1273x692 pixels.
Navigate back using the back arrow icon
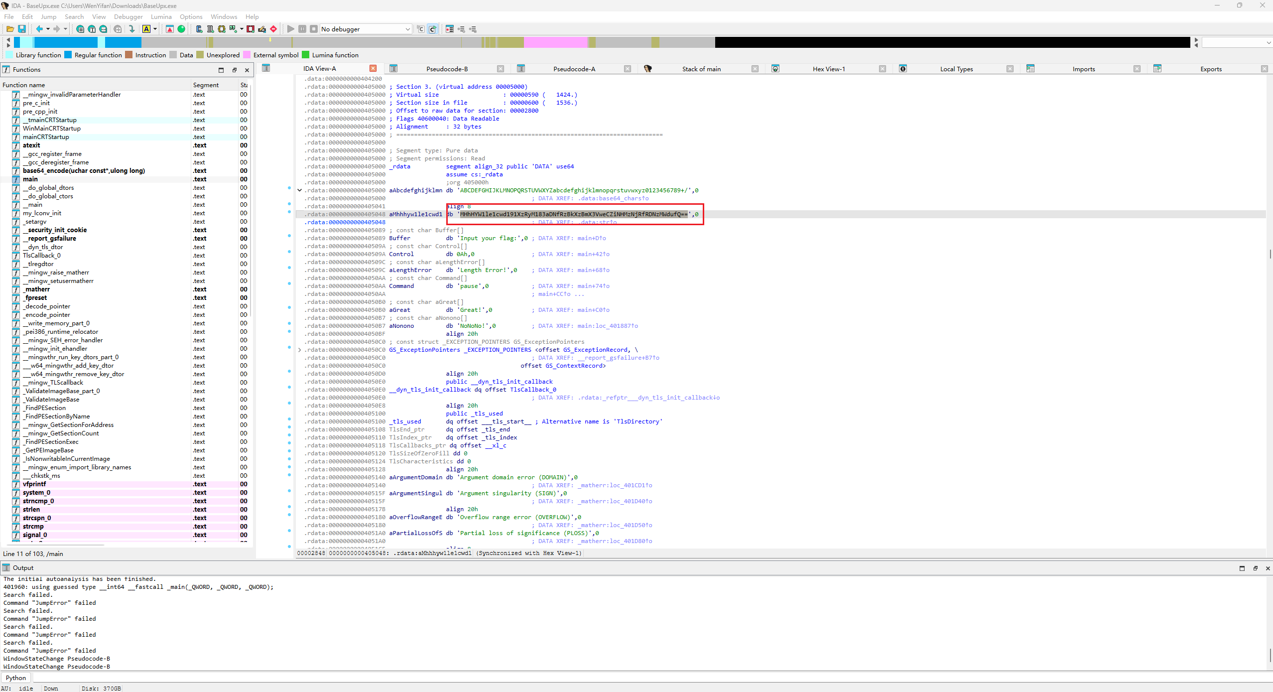click(x=40, y=29)
